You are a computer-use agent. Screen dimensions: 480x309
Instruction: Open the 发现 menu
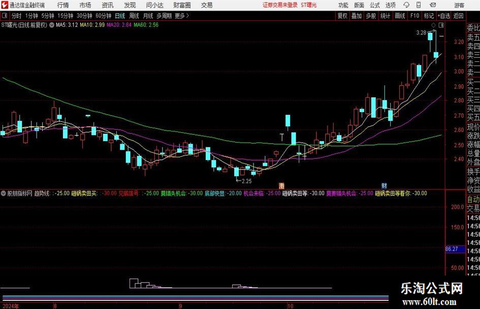tap(130, 5)
